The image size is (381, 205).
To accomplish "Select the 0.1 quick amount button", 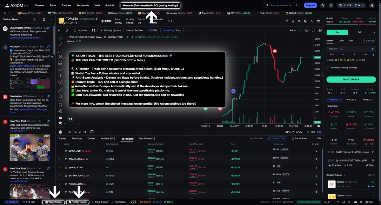I will [343, 54].
